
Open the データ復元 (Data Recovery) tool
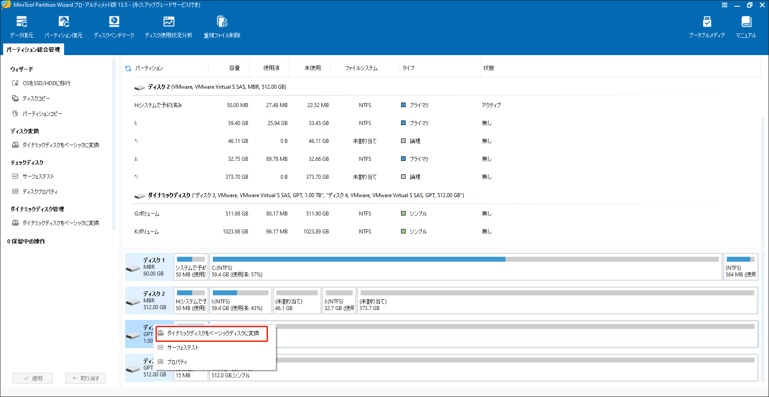[x=22, y=27]
